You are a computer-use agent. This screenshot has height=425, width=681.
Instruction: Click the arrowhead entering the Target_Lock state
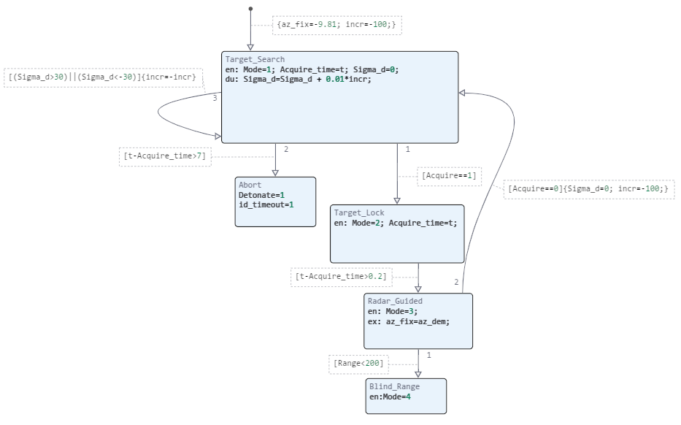coord(397,200)
